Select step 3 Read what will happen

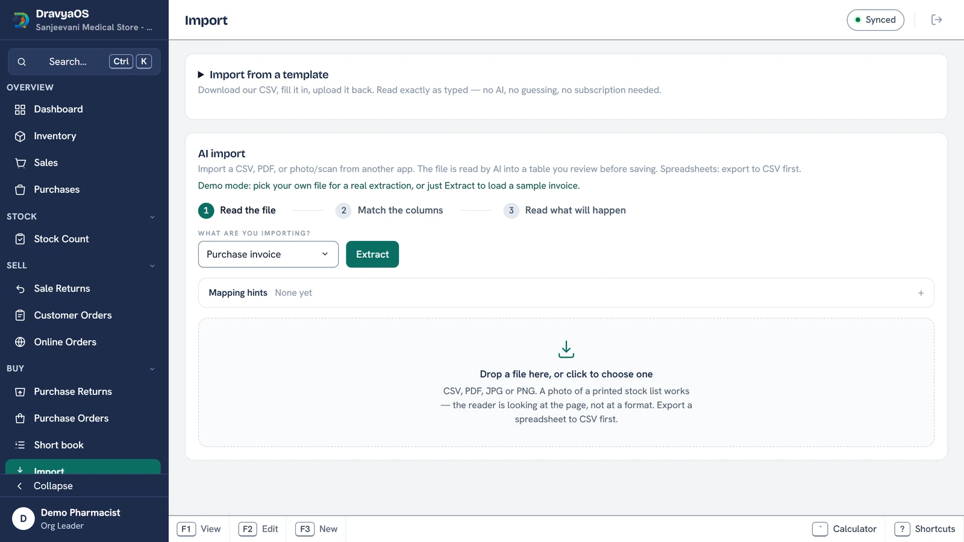point(565,210)
